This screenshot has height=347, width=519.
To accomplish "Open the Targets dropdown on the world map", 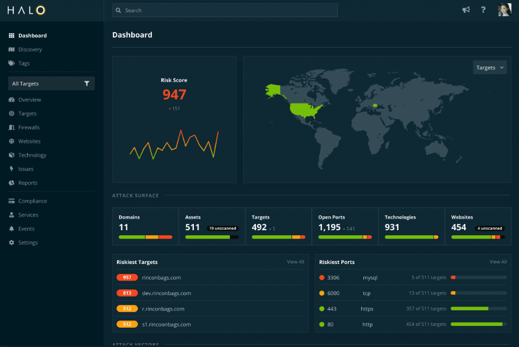I will (x=490, y=67).
